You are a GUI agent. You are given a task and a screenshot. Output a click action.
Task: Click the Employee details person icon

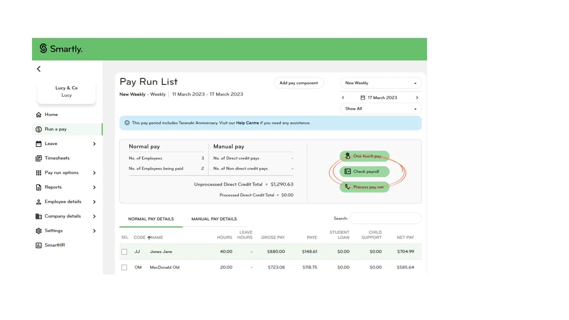pyautogui.click(x=39, y=202)
